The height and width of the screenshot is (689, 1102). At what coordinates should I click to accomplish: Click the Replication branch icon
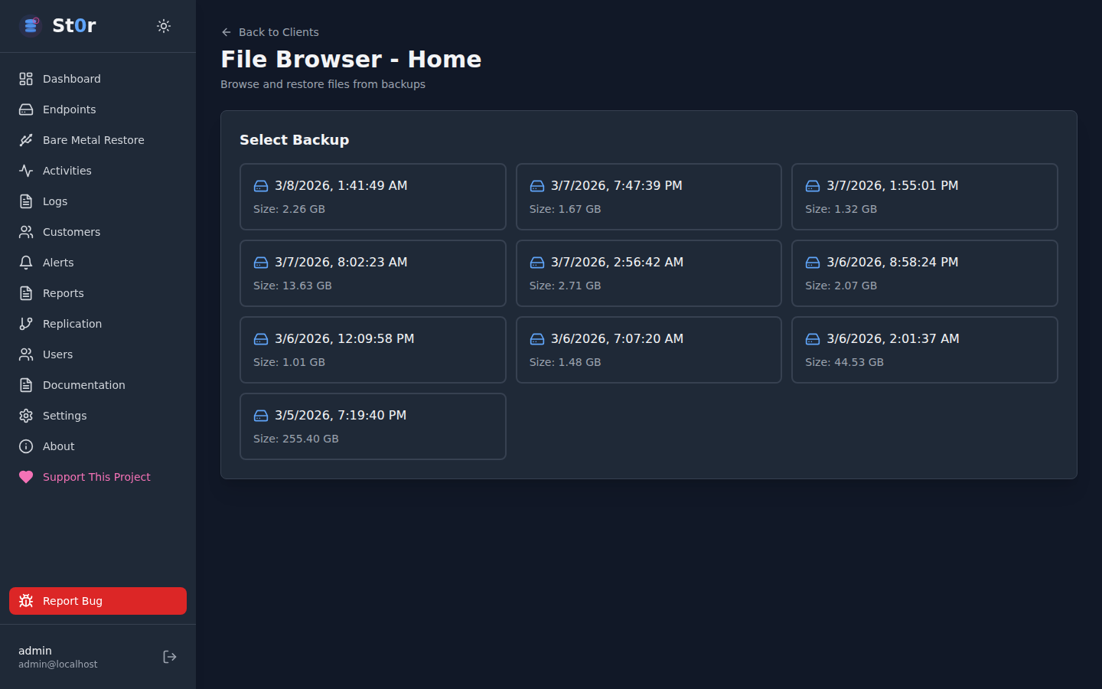pyautogui.click(x=25, y=323)
